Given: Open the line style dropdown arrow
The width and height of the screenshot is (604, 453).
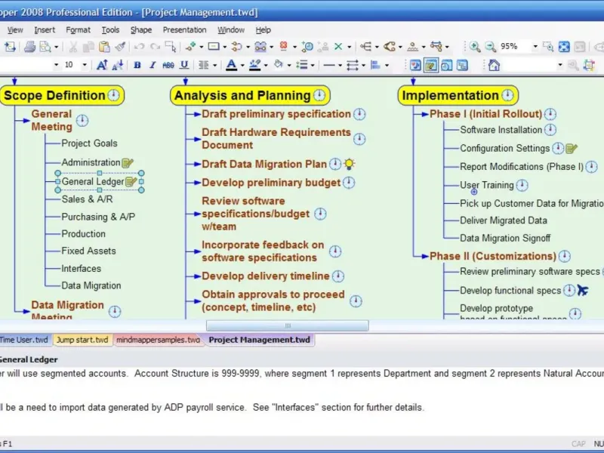Looking at the screenshot, I should click(x=340, y=65).
